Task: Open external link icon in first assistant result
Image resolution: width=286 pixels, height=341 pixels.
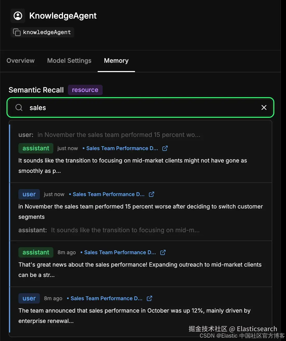Action: pyautogui.click(x=165, y=148)
